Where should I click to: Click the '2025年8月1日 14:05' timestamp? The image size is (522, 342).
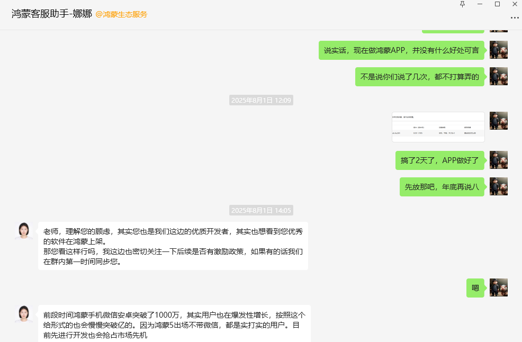coord(261,210)
